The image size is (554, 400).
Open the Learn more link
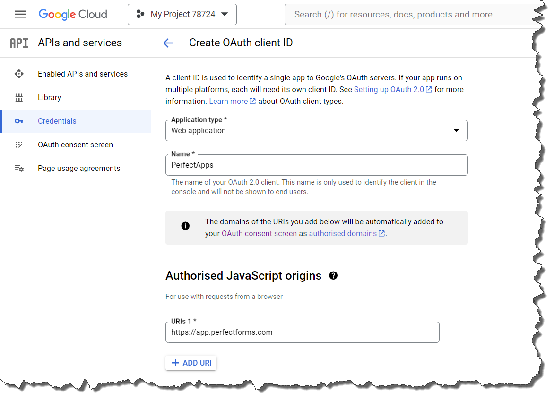[x=228, y=102]
